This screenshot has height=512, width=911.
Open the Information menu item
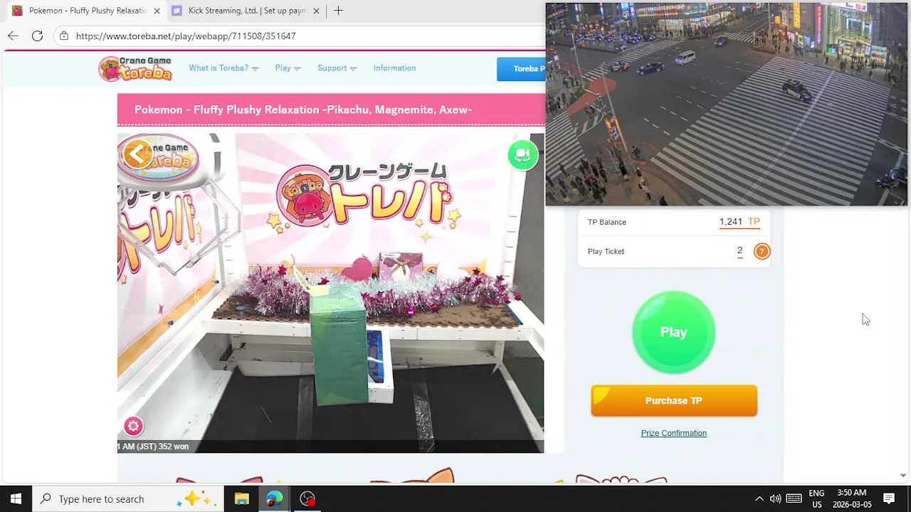point(394,68)
